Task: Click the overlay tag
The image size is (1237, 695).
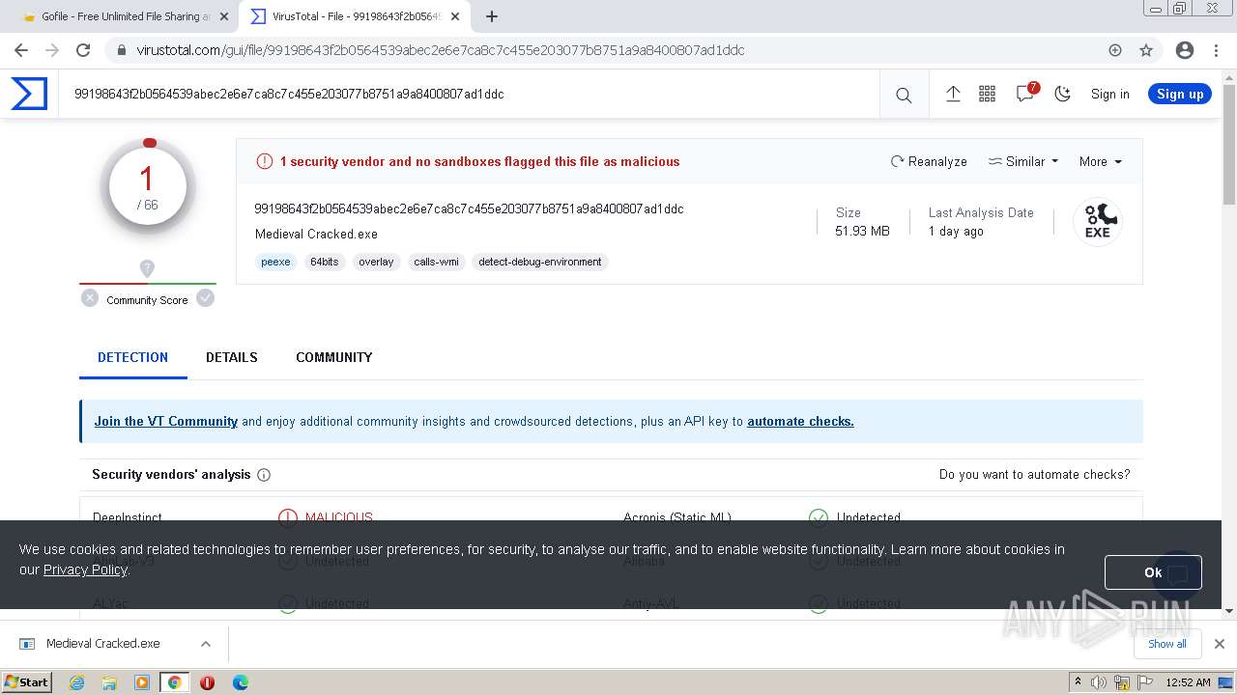Action: pos(376,262)
